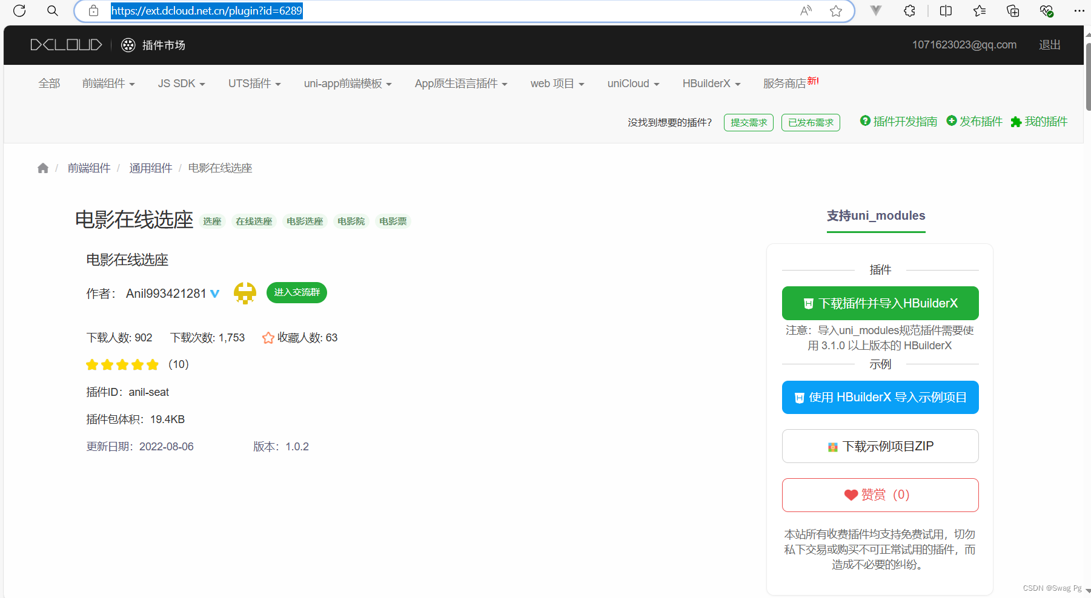This screenshot has height=598, width=1091.
Task: Open 插件开发指南 link
Action: (899, 122)
